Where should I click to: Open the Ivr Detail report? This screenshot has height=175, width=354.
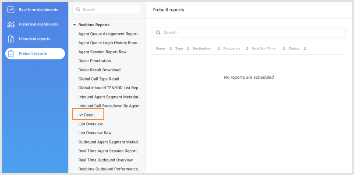coord(86,115)
